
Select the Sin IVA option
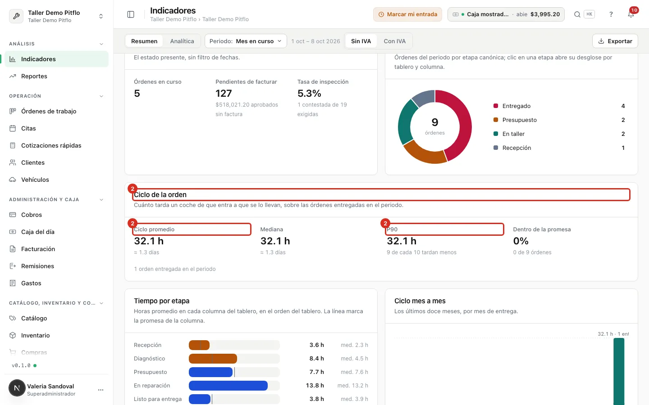[361, 41]
